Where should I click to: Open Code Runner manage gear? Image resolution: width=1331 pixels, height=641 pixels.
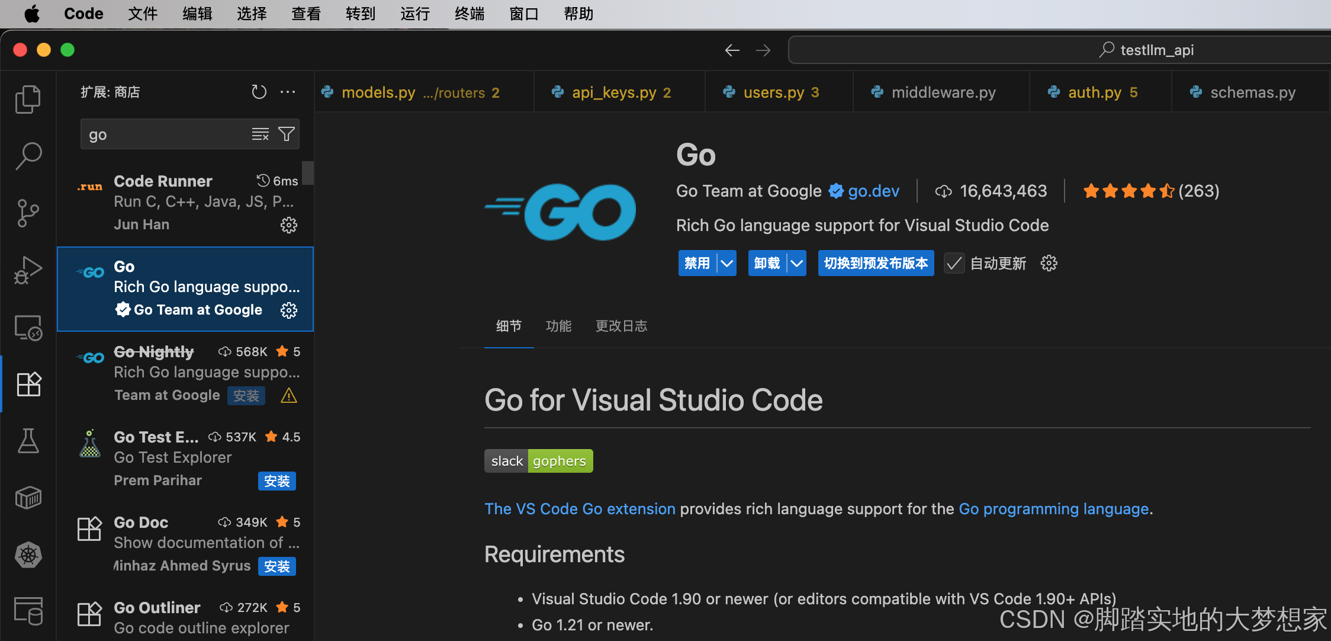point(289,225)
